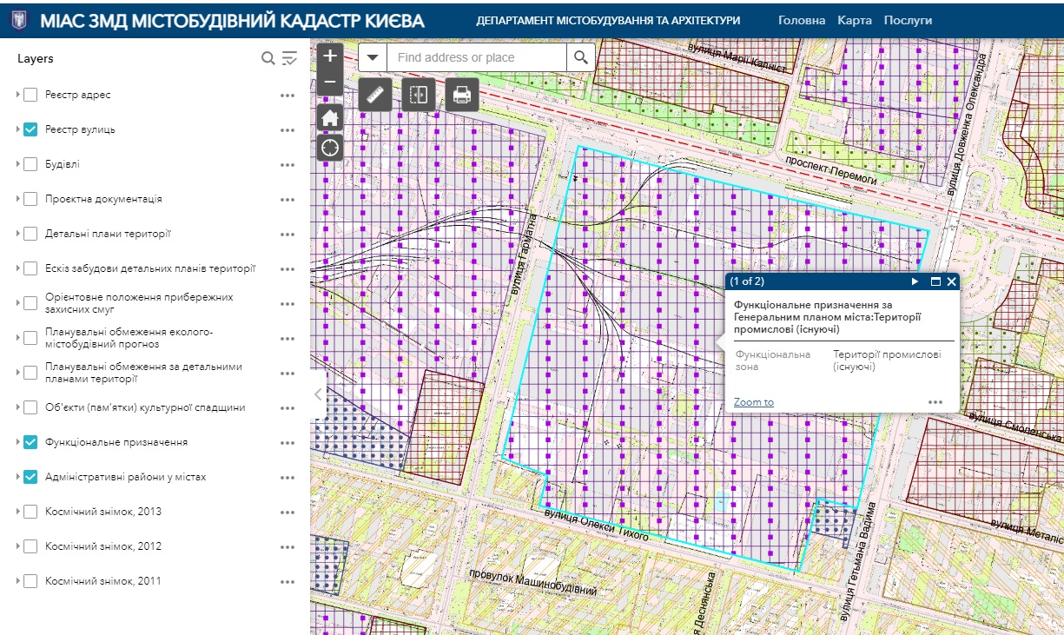Viewport: 1064px width, 635px height.
Task: Open options menu for Реєстр адрес layer
Action: [288, 96]
